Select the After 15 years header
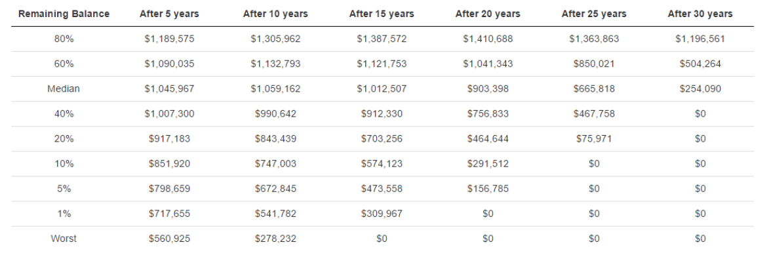Viewport: 773px width, 253px height. [x=382, y=14]
